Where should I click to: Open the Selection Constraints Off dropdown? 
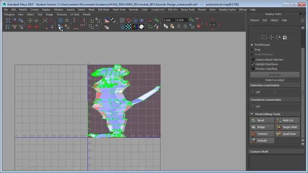(275, 92)
